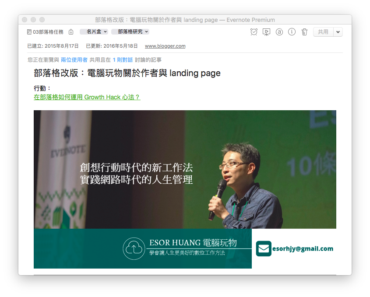
Task: Open the annotate (a) icon
Action: point(279,32)
